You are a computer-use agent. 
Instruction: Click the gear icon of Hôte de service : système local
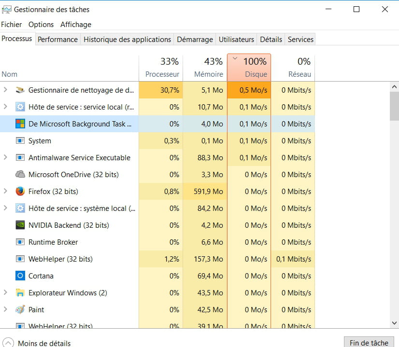coord(20,208)
